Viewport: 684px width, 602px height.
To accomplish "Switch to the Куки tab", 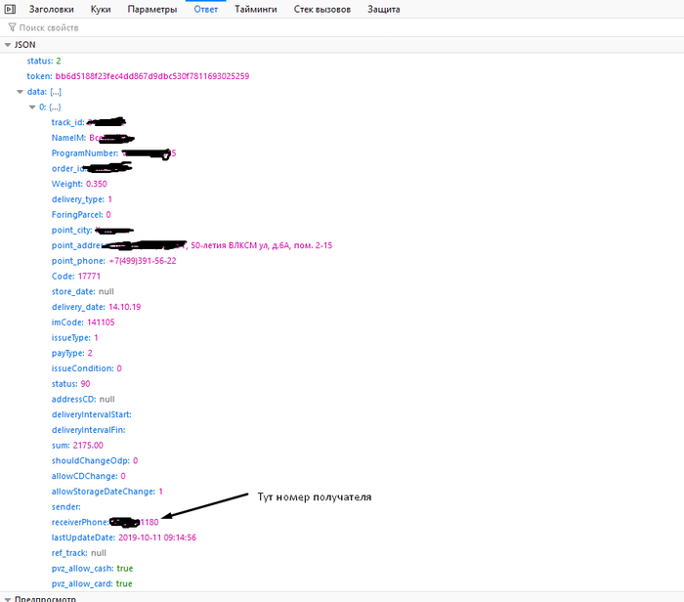I will point(101,10).
